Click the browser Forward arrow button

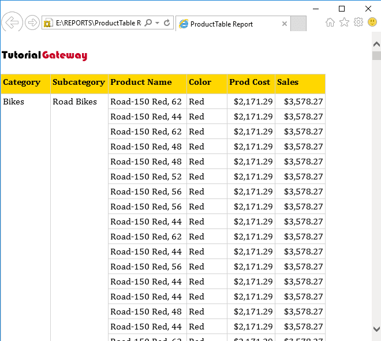[32, 23]
